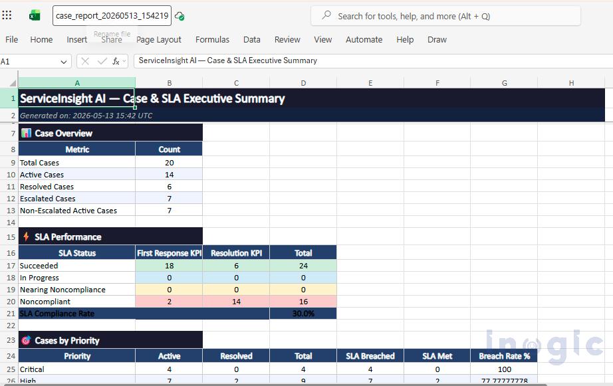This screenshot has width=613, height=386.
Task: Click the Cases by Priority header
Action: coord(110,340)
